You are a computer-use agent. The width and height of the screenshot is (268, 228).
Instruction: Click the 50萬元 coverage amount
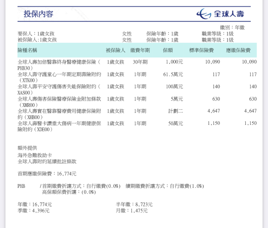175,124
